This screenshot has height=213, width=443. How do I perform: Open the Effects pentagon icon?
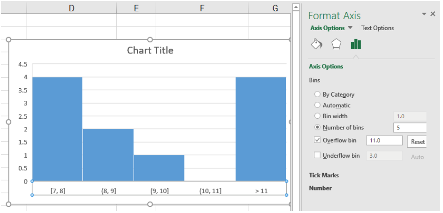pos(336,45)
